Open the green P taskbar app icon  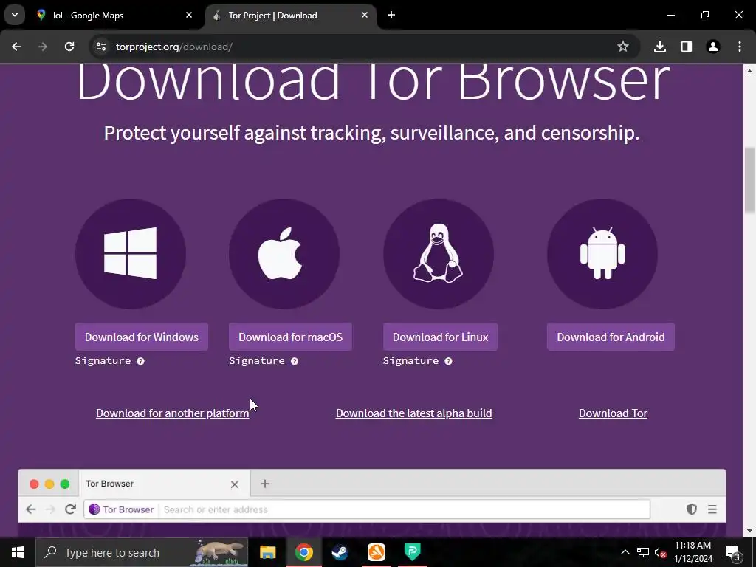412,552
